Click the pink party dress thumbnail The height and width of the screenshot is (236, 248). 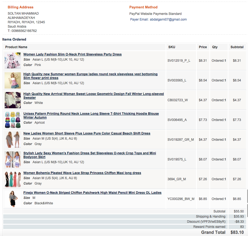click(x=13, y=61)
